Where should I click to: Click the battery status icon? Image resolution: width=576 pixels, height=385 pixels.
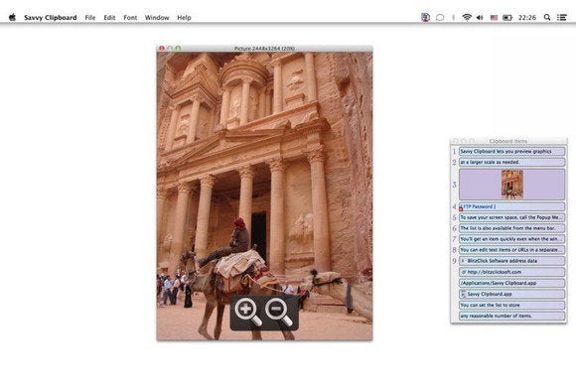(x=507, y=17)
